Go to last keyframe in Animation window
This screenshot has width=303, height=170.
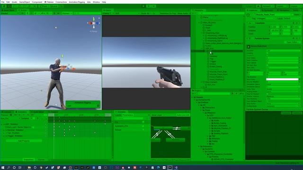(x=32, y=115)
